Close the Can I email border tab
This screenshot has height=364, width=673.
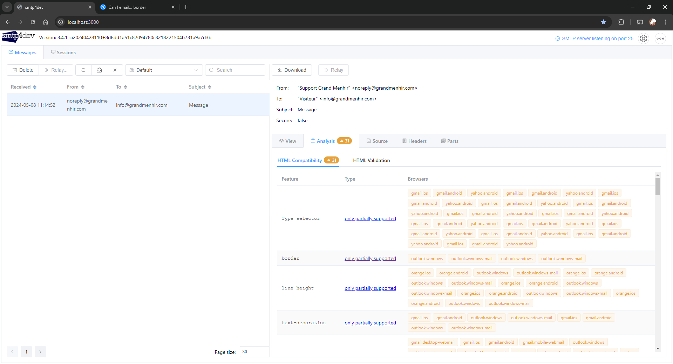click(x=173, y=7)
